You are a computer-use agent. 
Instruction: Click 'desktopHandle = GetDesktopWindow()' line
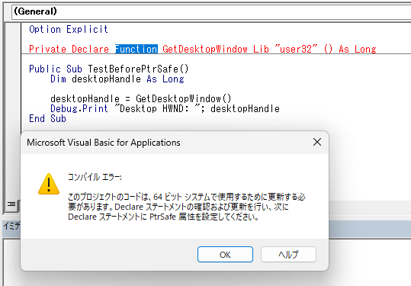tap(141, 99)
